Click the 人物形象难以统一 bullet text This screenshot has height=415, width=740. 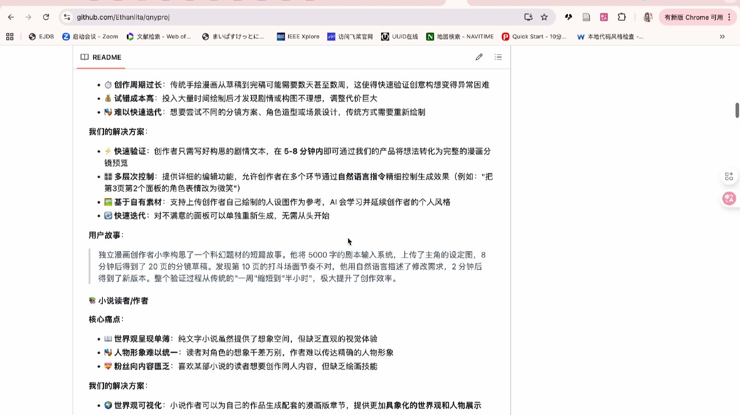[x=249, y=353]
